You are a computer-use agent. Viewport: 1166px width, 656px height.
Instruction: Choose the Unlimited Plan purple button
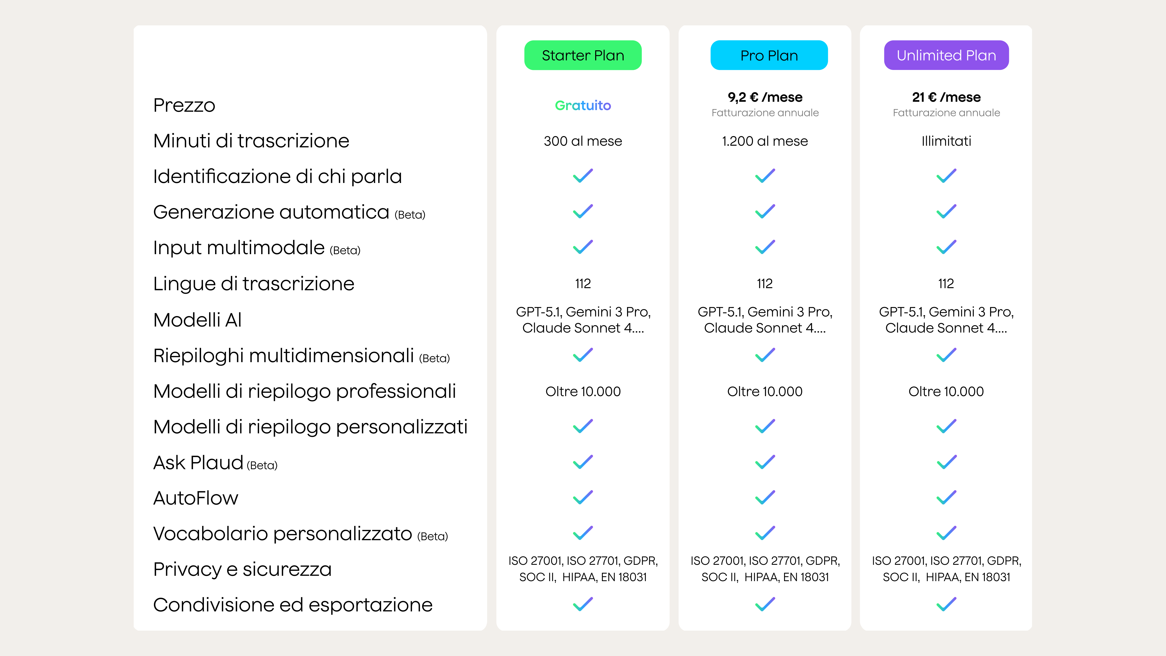click(x=946, y=55)
